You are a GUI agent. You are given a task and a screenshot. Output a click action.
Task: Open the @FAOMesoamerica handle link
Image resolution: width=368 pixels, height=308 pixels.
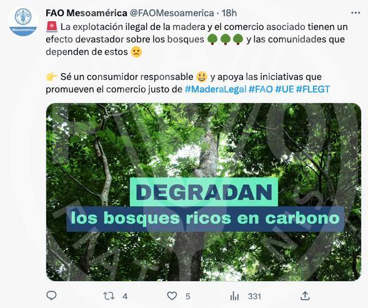tap(172, 13)
